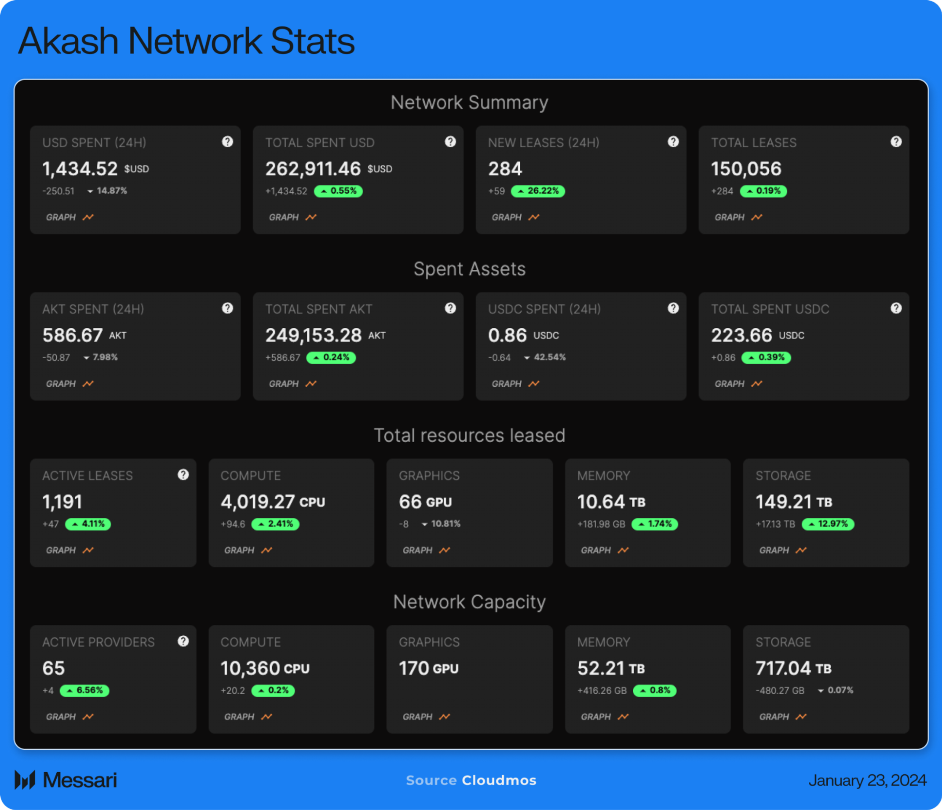View Graph for capacity Graphics 170 GPU

(x=426, y=717)
